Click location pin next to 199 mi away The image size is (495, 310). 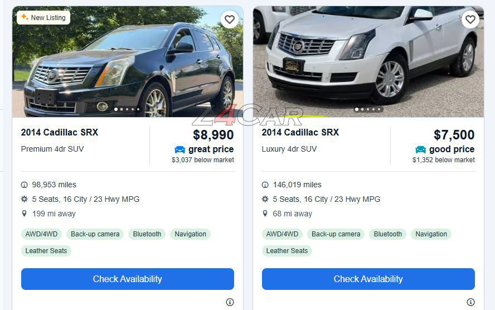(x=25, y=214)
